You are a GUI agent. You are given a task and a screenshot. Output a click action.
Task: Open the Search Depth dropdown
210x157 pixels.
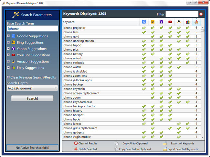[x=32, y=88]
